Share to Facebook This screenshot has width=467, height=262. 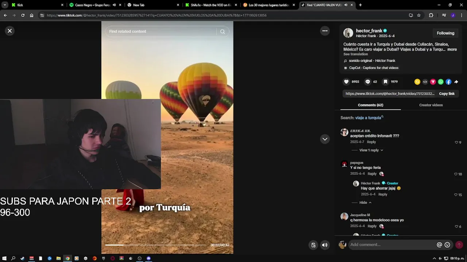click(x=448, y=82)
